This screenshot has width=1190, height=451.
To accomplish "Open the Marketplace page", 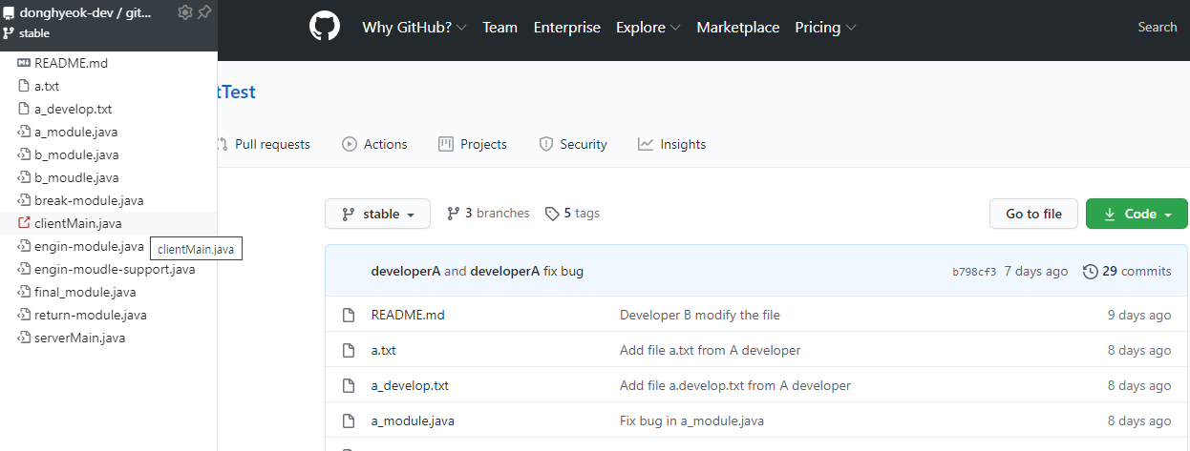I will [x=738, y=28].
